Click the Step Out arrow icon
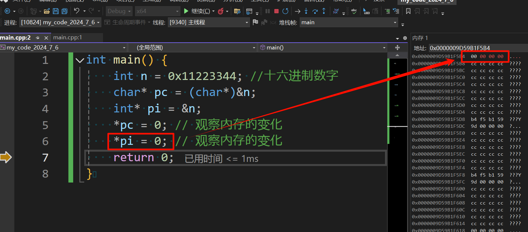The width and height of the screenshot is (528, 232). click(x=324, y=11)
